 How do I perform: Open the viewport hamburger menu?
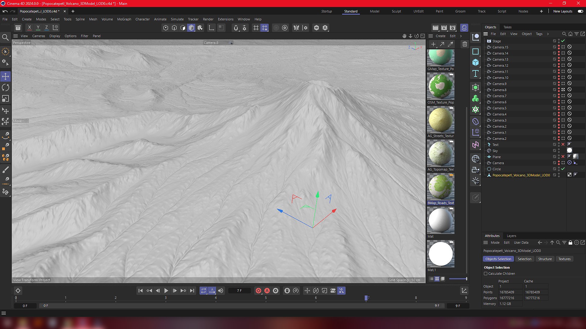(16, 36)
